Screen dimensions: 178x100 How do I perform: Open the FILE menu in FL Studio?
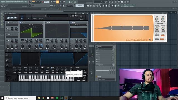[2, 2]
